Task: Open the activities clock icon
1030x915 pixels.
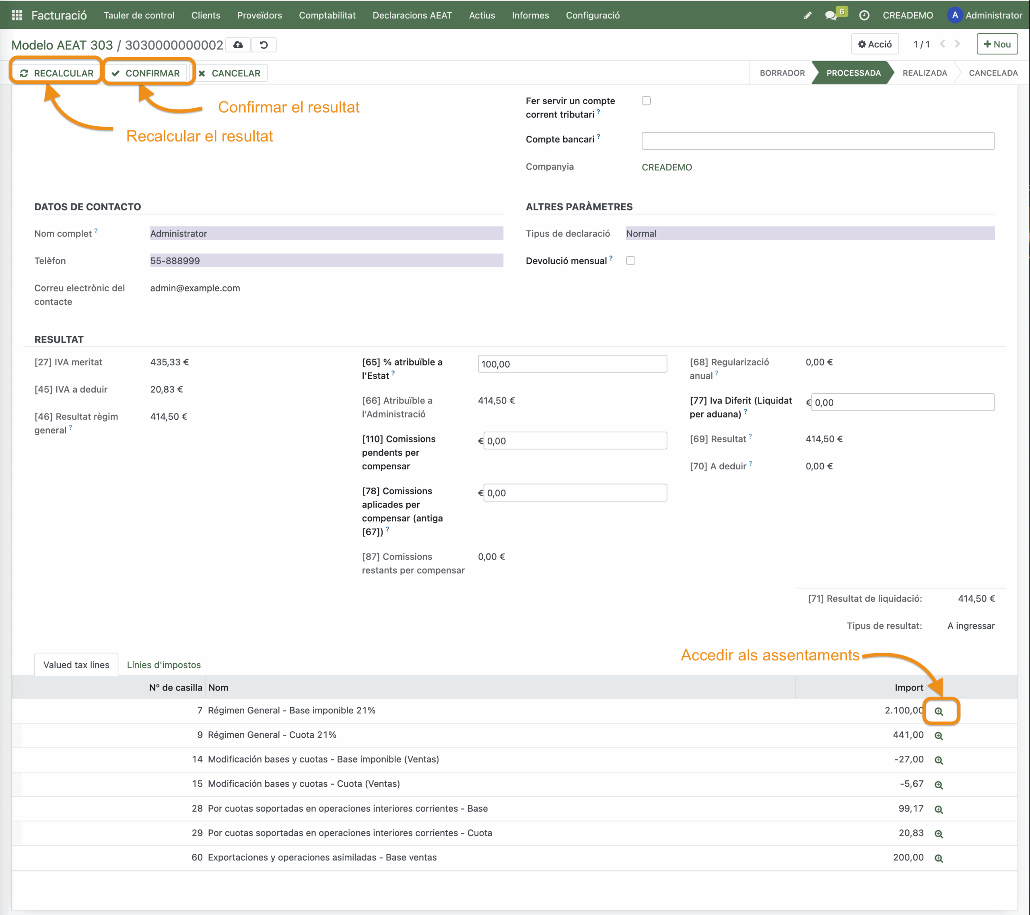Action: pyautogui.click(x=864, y=15)
